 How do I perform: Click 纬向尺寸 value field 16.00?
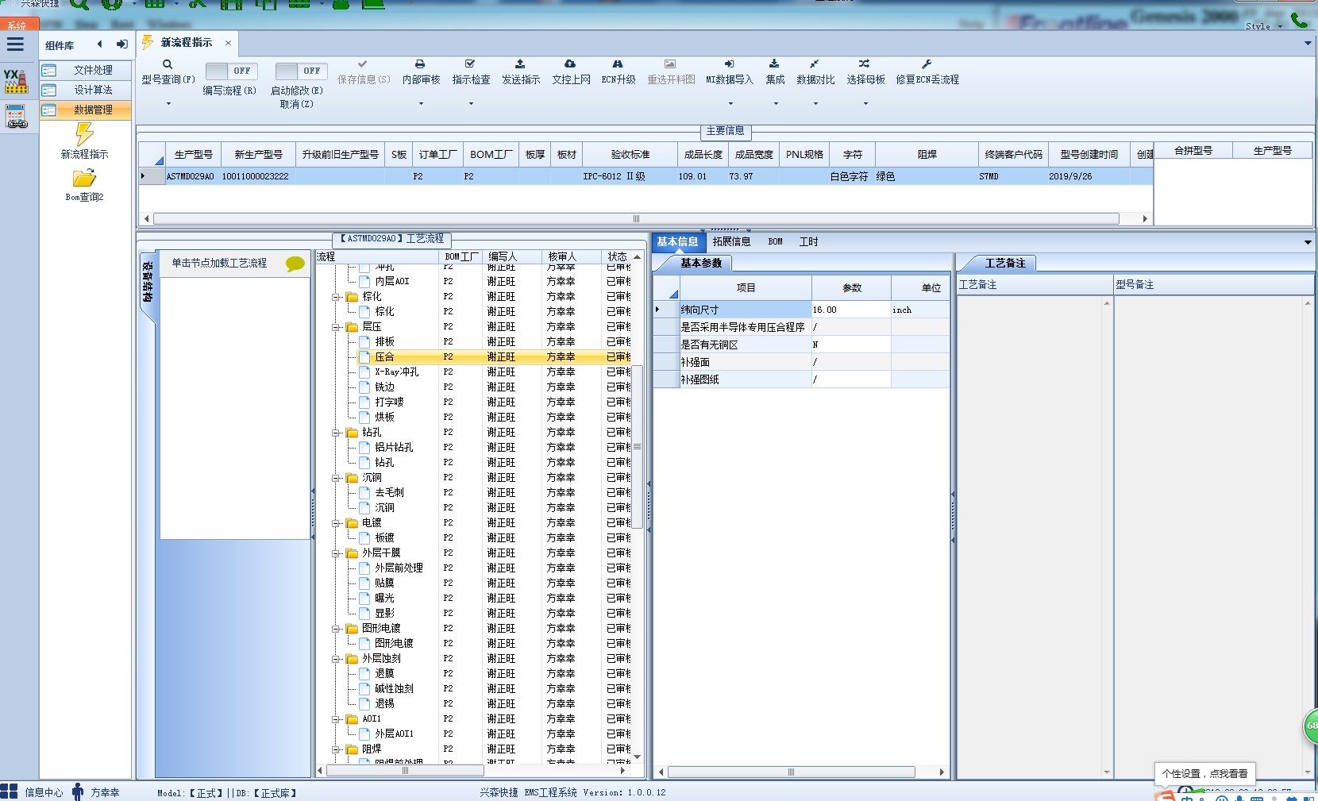coord(851,310)
